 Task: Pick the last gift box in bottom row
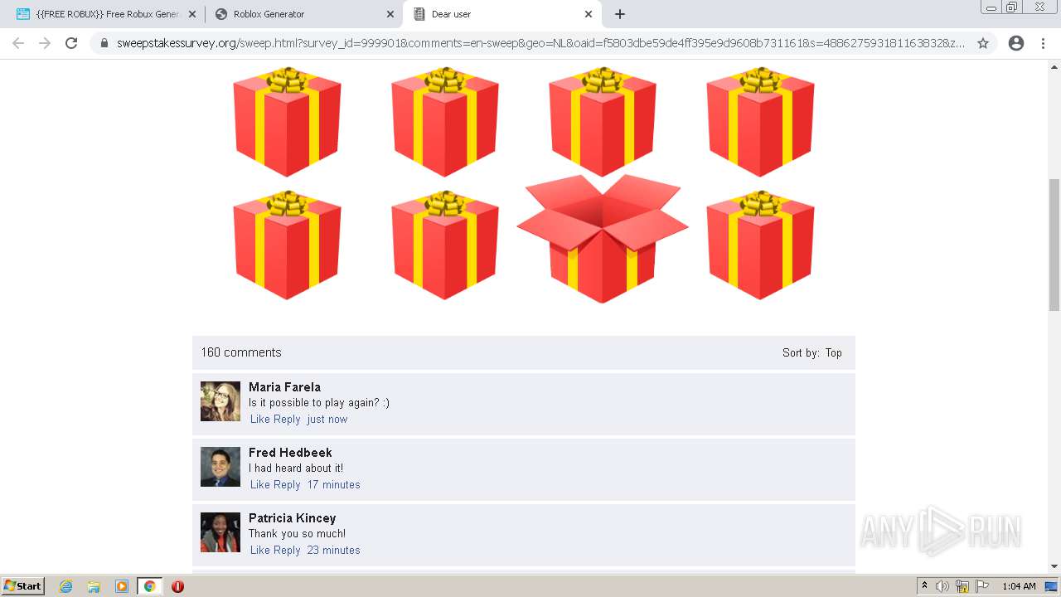click(760, 245)
